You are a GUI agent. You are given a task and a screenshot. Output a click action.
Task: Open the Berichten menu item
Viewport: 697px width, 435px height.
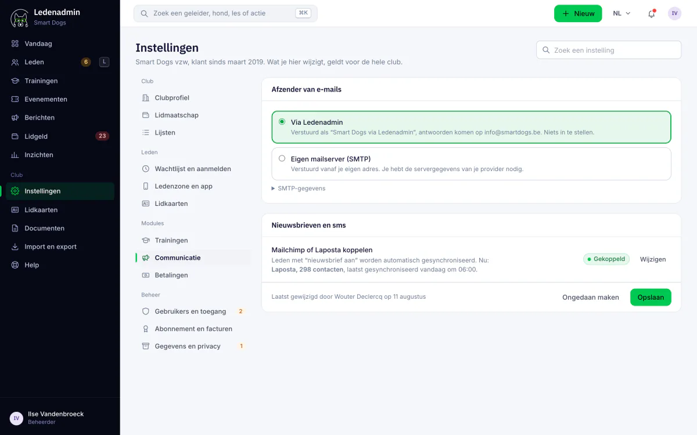60,118
